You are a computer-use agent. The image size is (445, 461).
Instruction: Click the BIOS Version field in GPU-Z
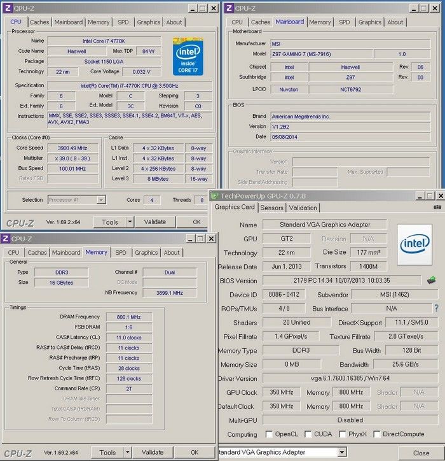click(x=342, y=280)
